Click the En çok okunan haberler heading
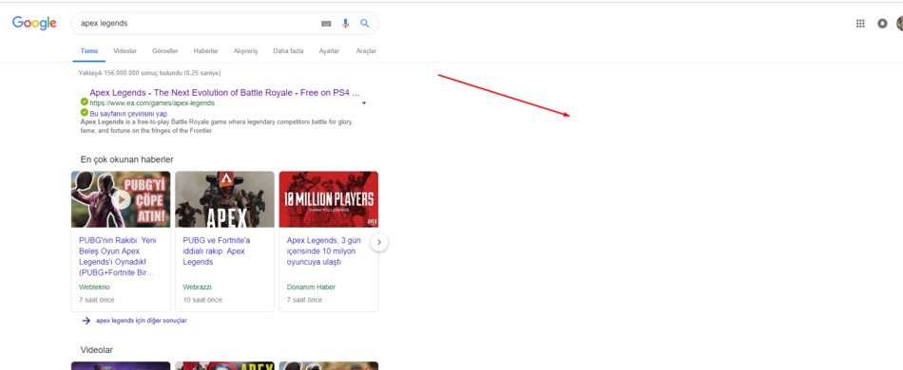This screenshot has width=903, height=370. click(126, 159)
